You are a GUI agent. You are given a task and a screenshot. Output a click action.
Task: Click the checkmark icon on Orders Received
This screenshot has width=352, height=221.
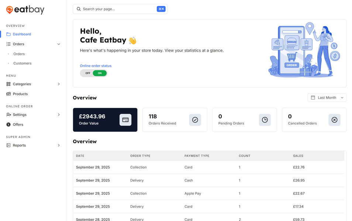[195, 120]
